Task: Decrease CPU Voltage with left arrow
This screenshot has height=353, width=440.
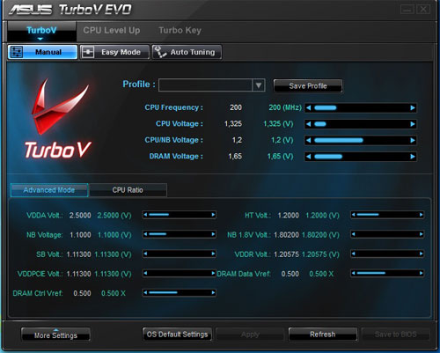Action: (309, 124)
